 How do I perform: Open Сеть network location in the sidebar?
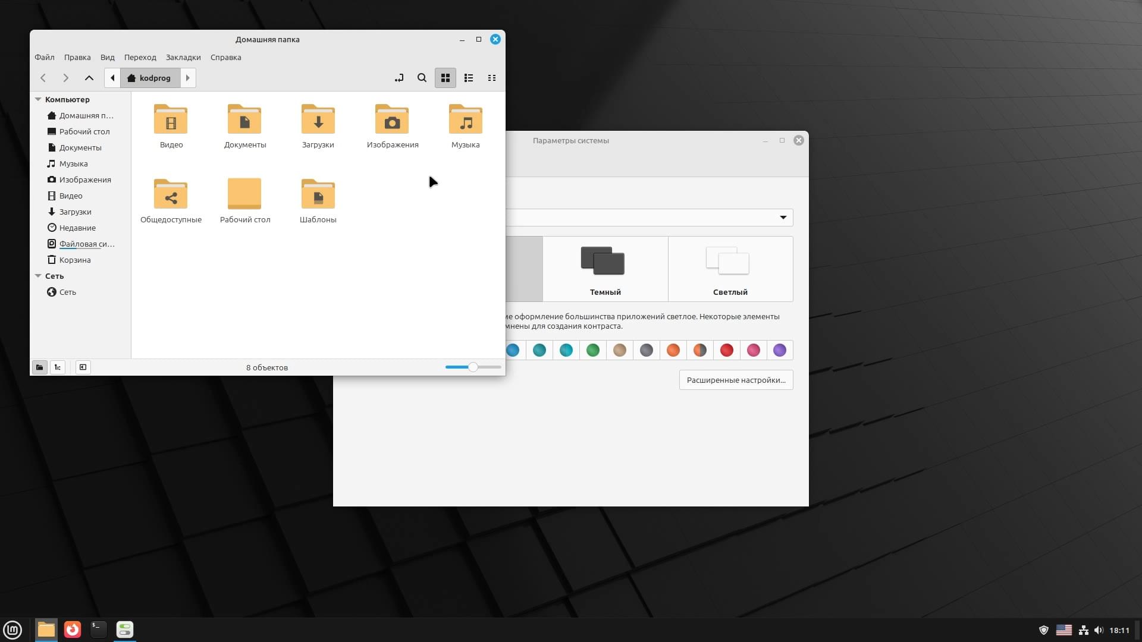click(x=80, y=292)
